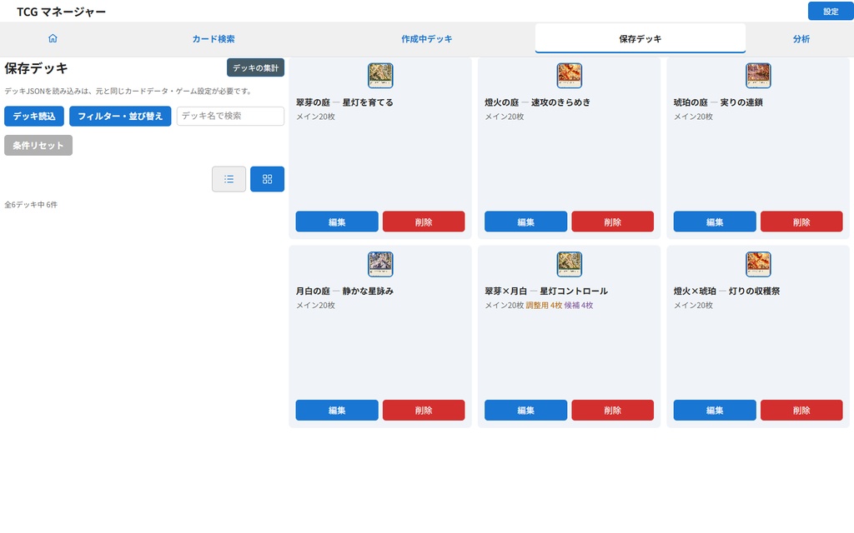Image resolution: width=854 pixels, height=533 pixels.
Task: Click the TCG マネージャー app title
Action: pyautogui.click(x=62, y=12)
